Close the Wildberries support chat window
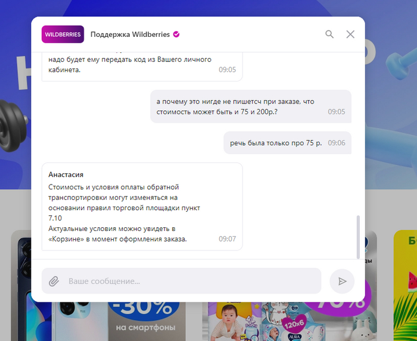This screenshot has width=417, height=341. coord(350,35)
